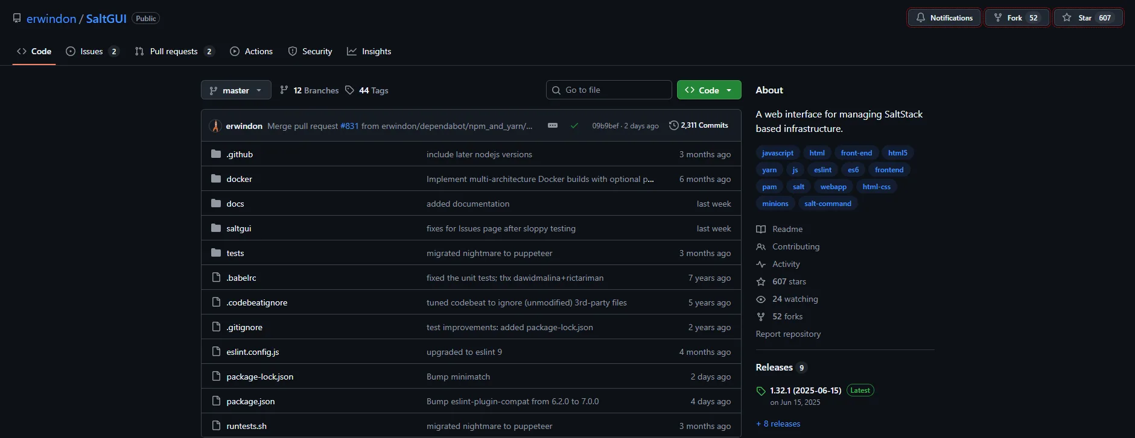Screen dimensions: 1135x438
Task: Open the 2,311 Commits history
Action: tap(699, 125)
